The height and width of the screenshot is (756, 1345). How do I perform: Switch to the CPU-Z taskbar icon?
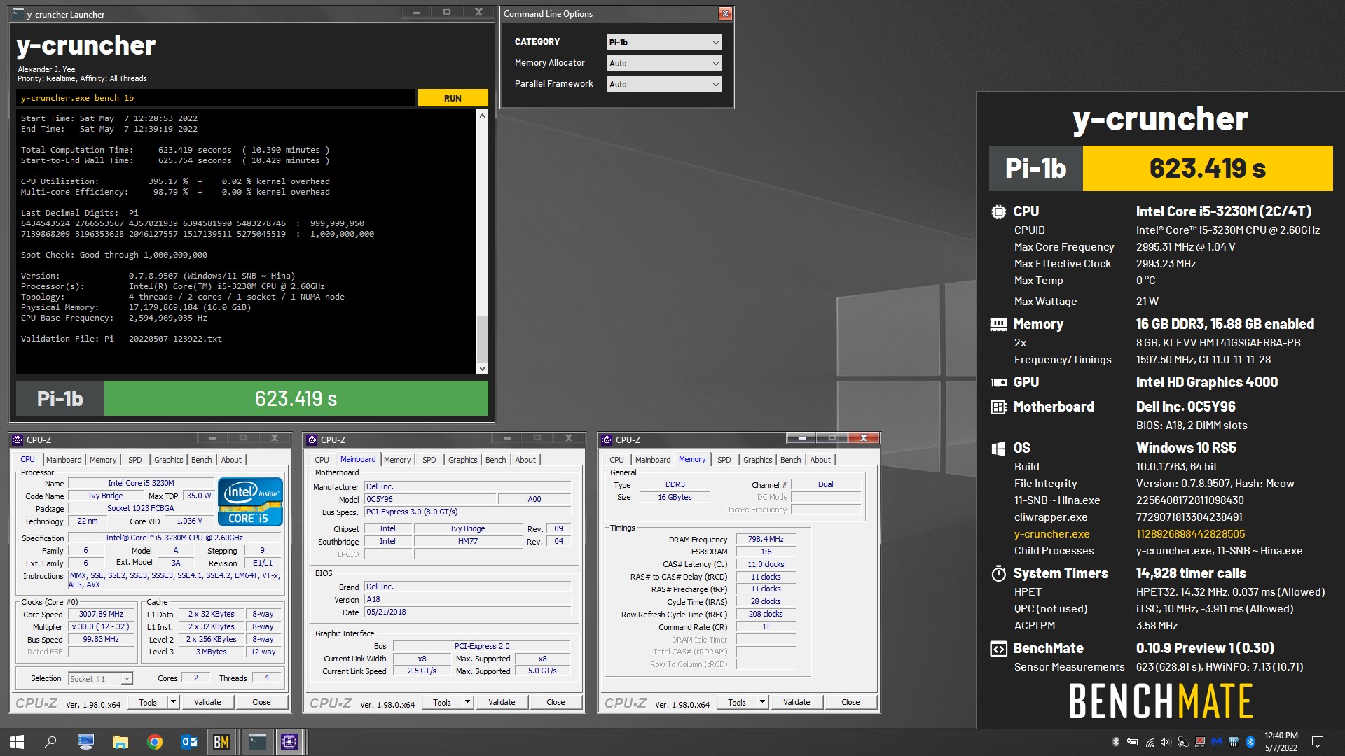(x=289, y=742)
